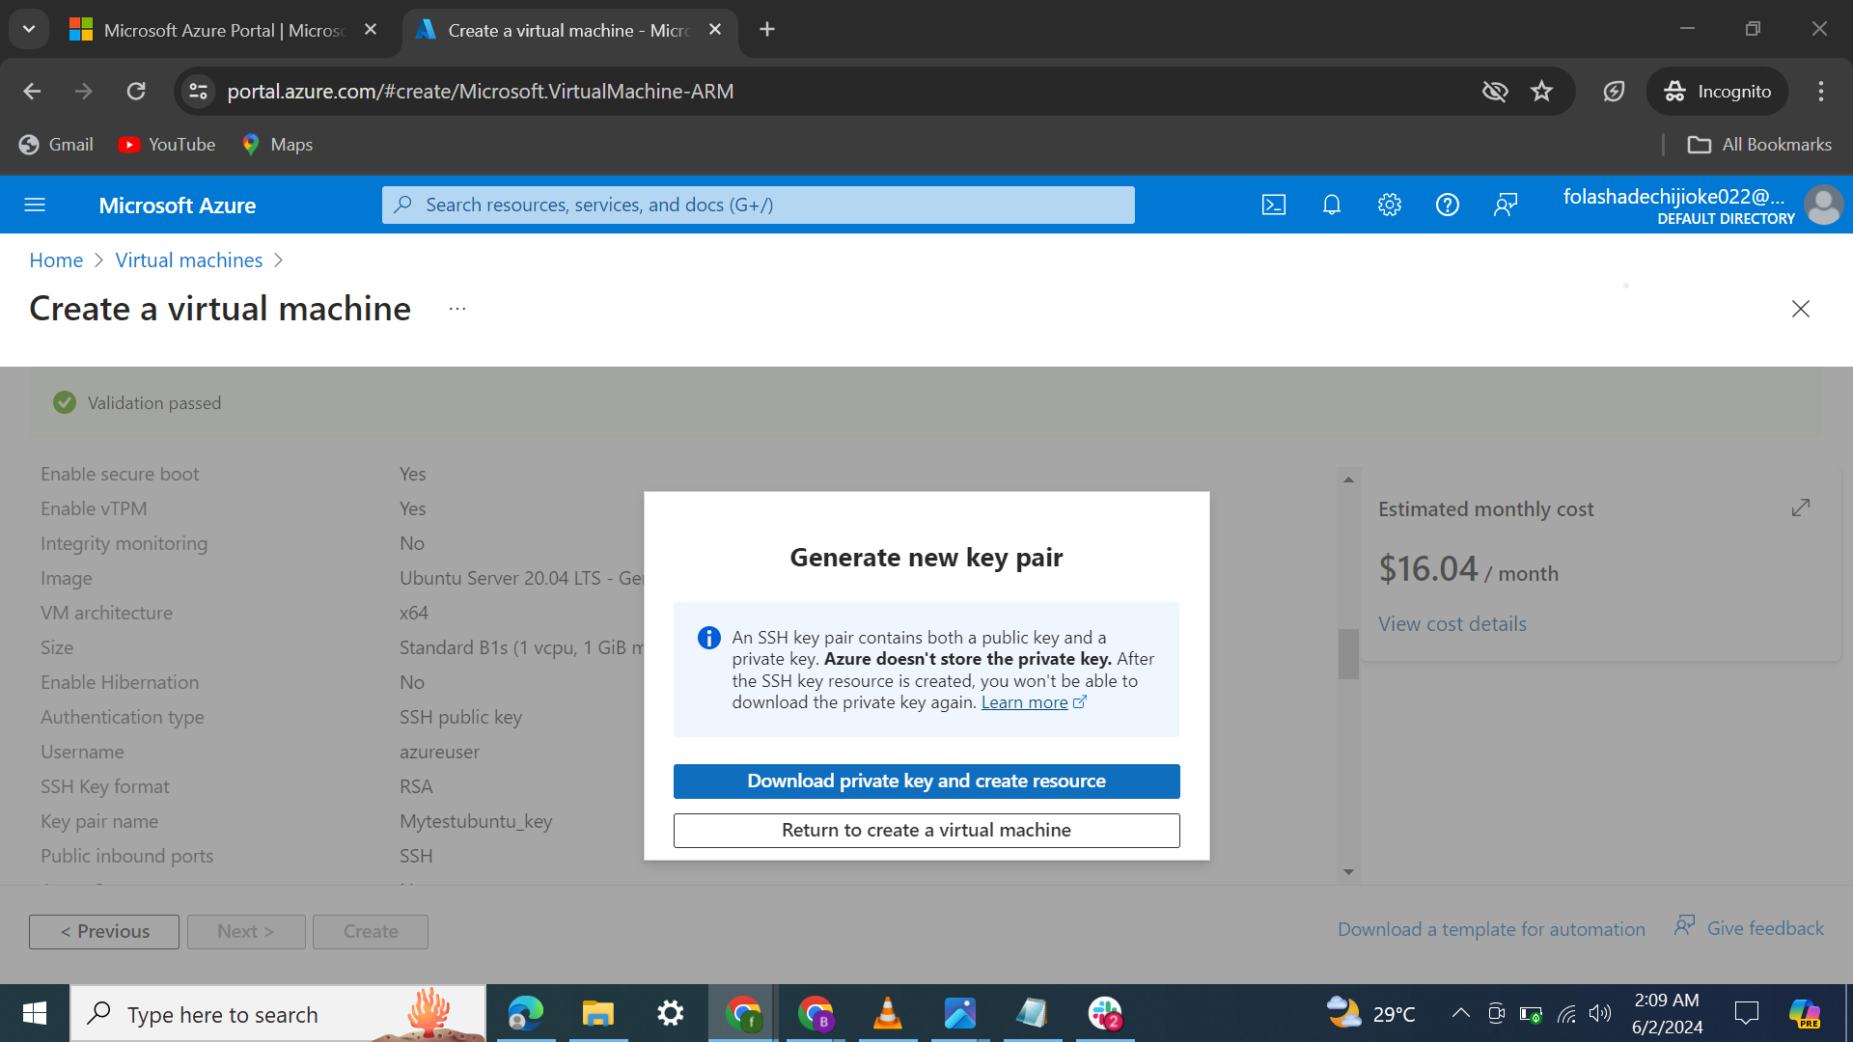Click the vertical scrollbar thumb
This screenshot has height=1042, width=1853.
[x=1348, y=654]
